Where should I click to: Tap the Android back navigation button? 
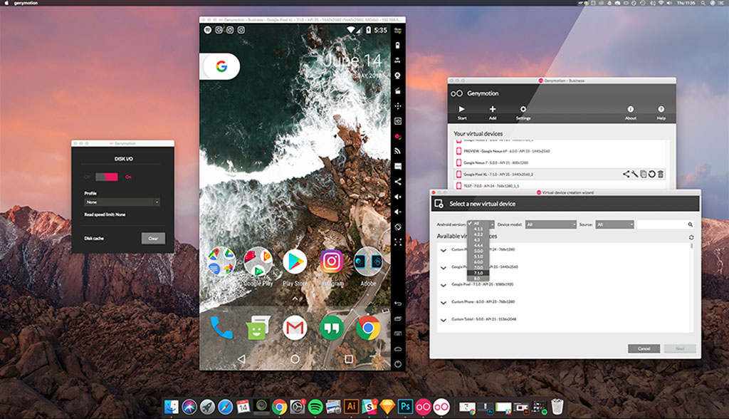(x=241, y=358)
